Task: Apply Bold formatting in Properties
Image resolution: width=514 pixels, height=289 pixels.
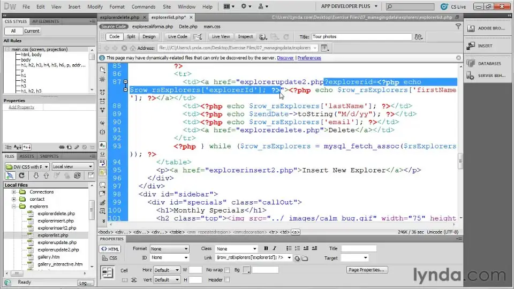Action: (x=266, y=248)
